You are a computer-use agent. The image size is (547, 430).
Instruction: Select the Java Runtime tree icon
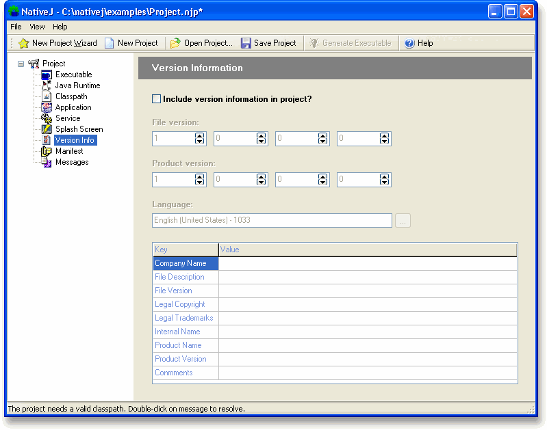click(47, 85)
